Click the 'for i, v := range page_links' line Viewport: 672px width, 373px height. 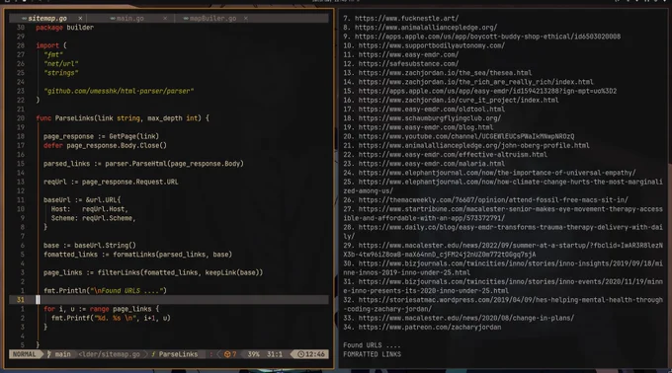click(101, 309)
